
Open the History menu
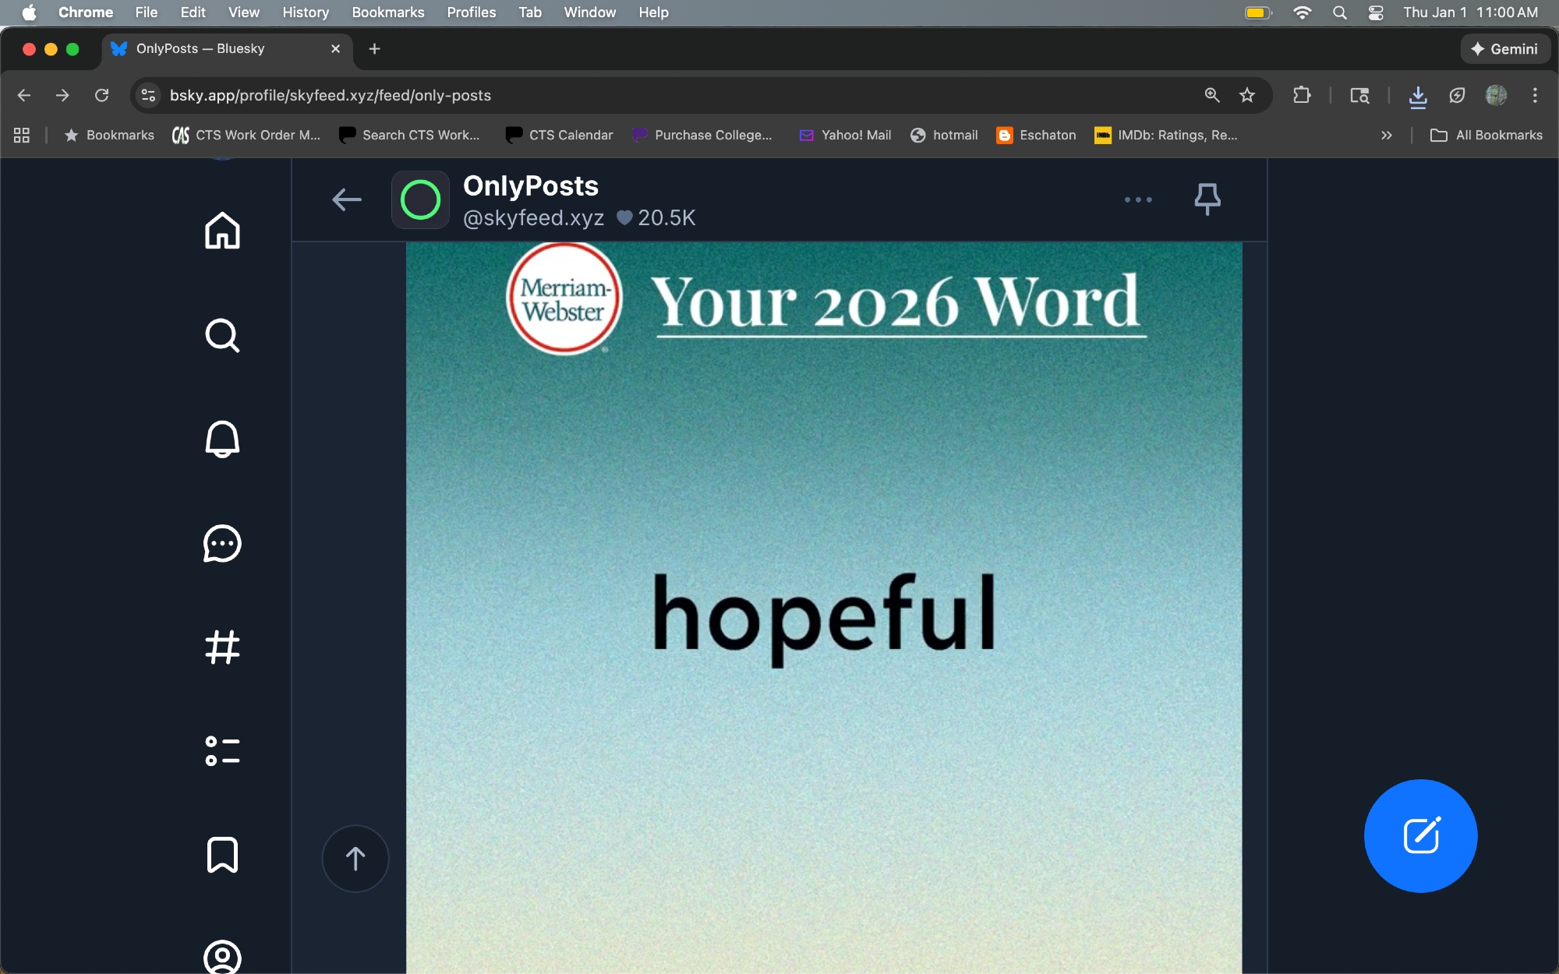tap(305, 12)
